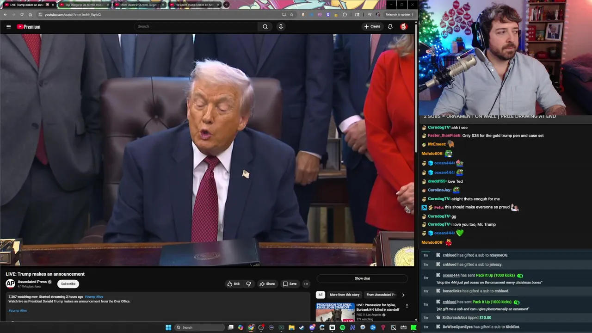Click 'SirScratchAlot tipped $10.00' event
592x333 pixels.
(467, 318)
